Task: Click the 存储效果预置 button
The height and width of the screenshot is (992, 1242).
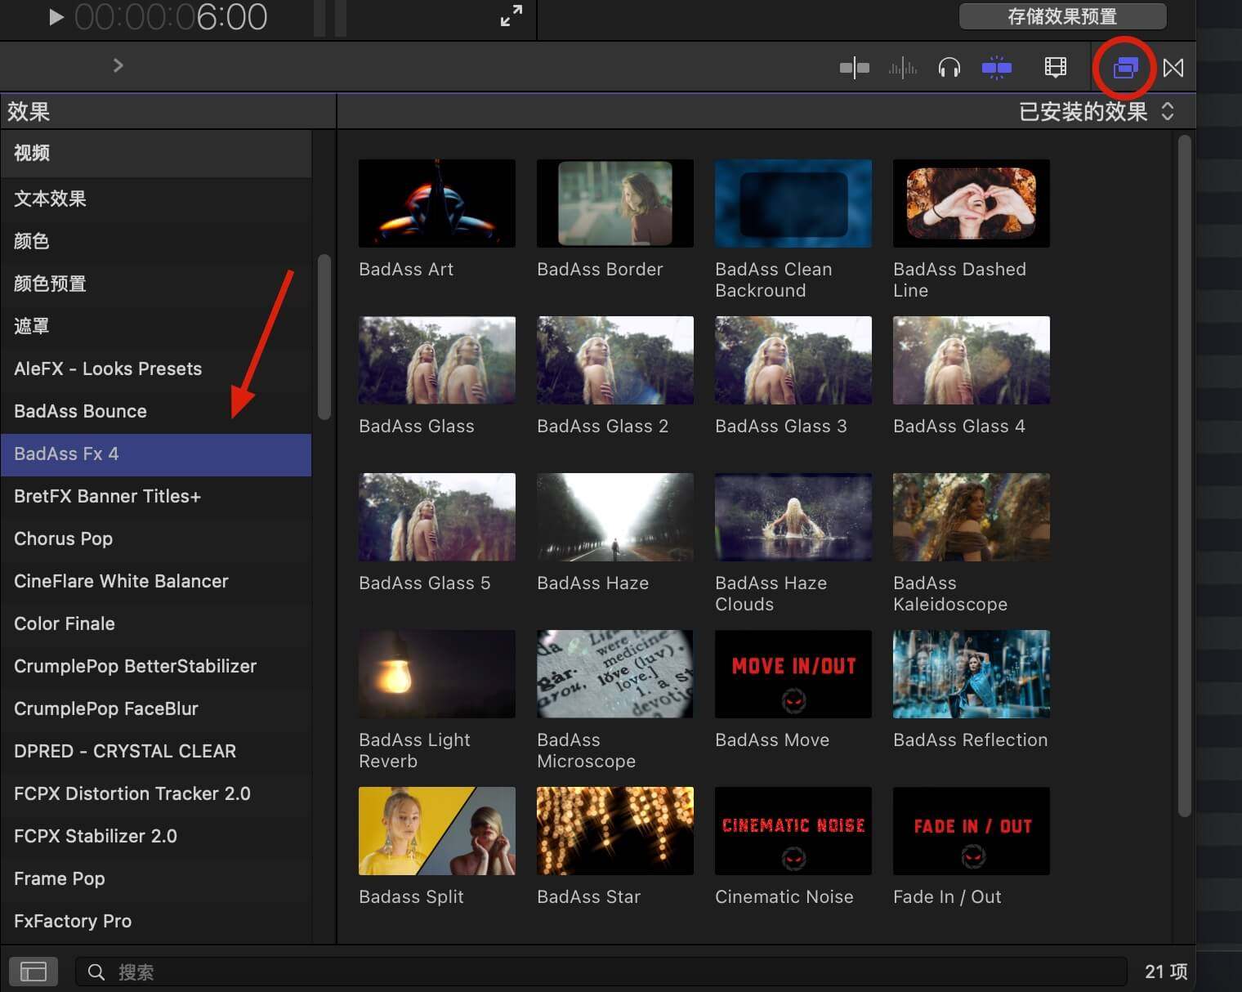Action: pos(1061,16)
